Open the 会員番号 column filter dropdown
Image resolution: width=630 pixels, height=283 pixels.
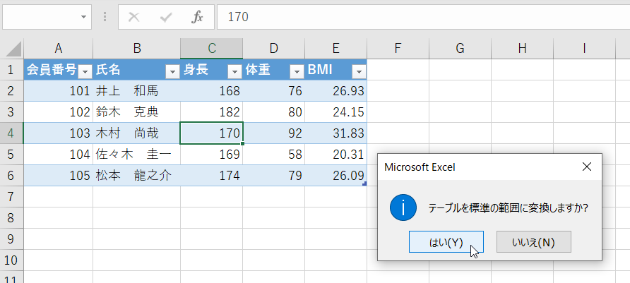(85, 71)
